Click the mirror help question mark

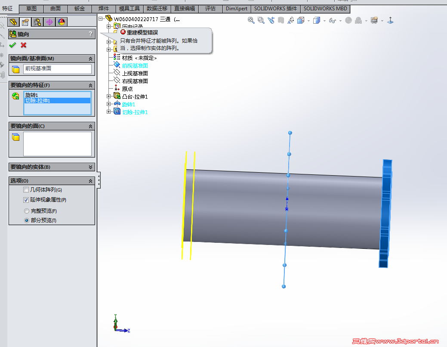click(x=91, y=34)
